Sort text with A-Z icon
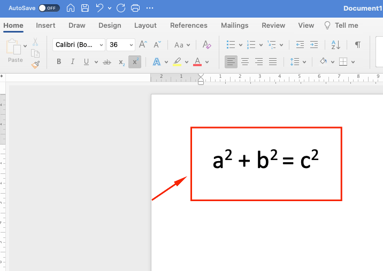 tap(336, 45)
